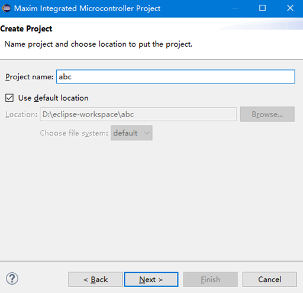Click the Choose file system label

click(74, 133)
